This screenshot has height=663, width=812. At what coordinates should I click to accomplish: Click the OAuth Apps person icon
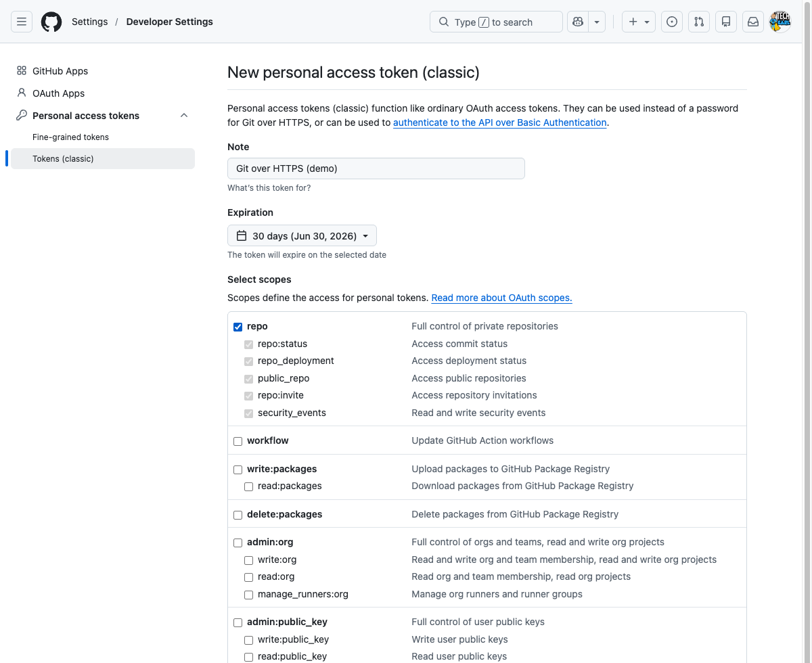click(22, 93)
